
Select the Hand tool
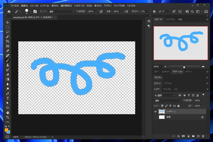8,112
